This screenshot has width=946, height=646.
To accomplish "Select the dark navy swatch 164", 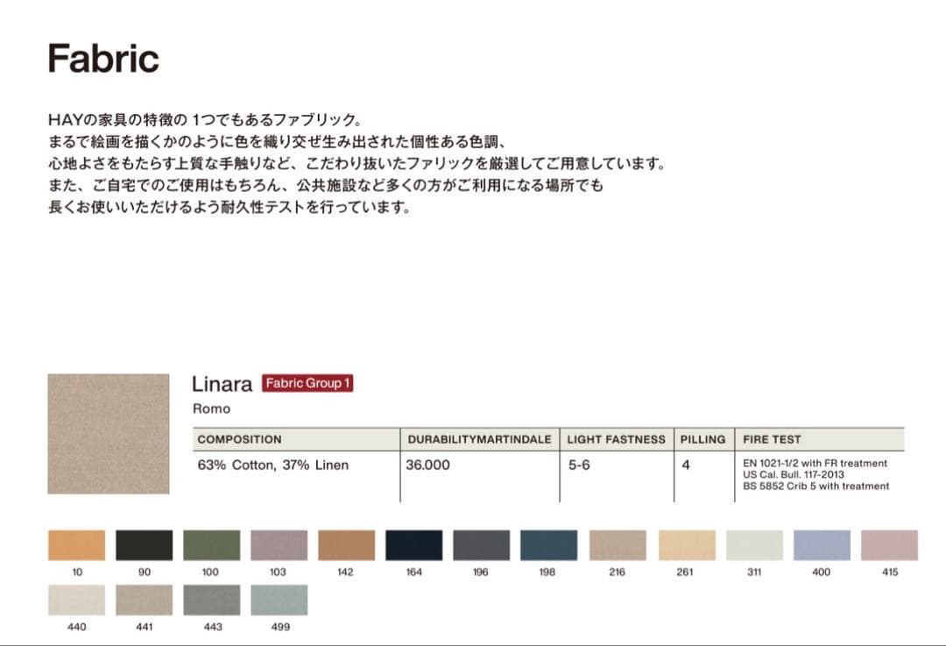I will coord(414,545).
